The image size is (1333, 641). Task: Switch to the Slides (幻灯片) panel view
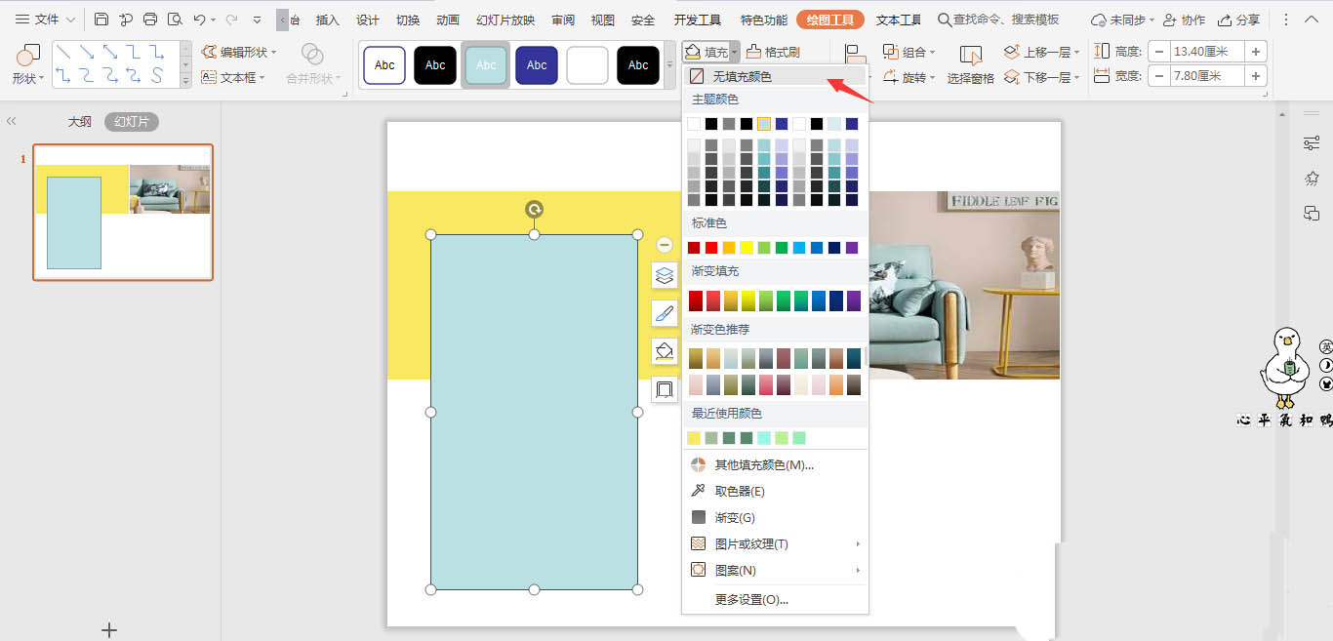pos(132,122)
